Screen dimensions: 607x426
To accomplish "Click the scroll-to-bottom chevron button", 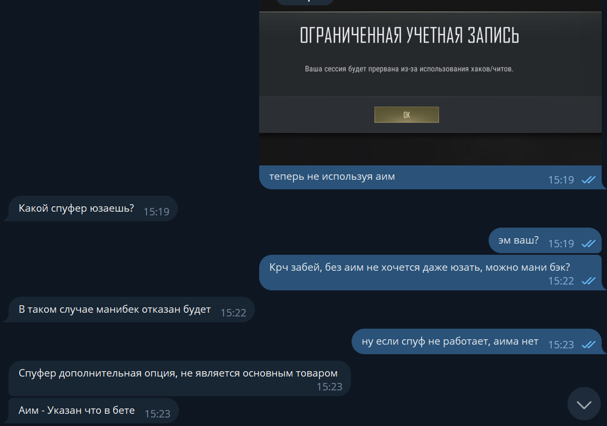I will [584, 404].
